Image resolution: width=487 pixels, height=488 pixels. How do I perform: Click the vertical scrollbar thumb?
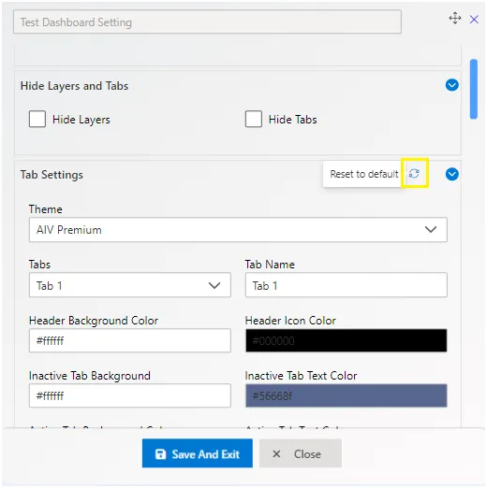(474, 89)
